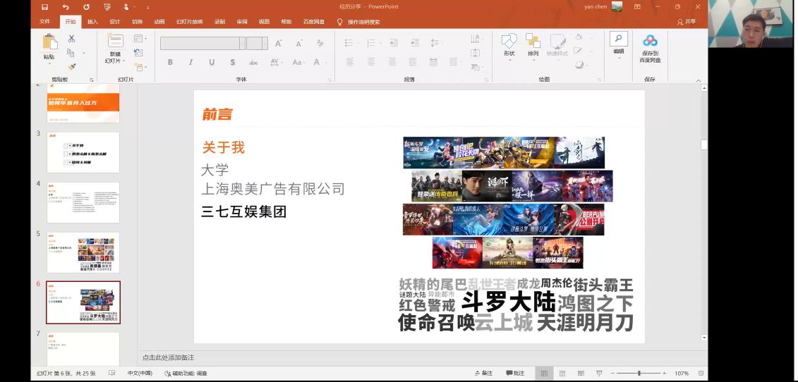Click the Cut scissors icon

coord(71,39)
